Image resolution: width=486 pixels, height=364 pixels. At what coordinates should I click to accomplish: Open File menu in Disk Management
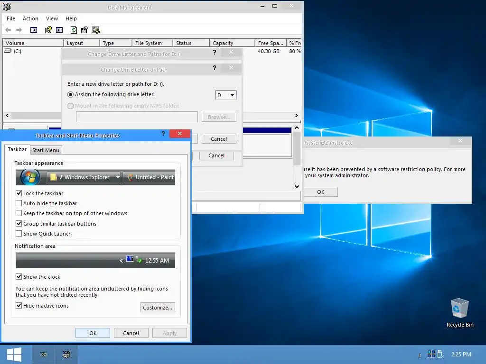11,18
